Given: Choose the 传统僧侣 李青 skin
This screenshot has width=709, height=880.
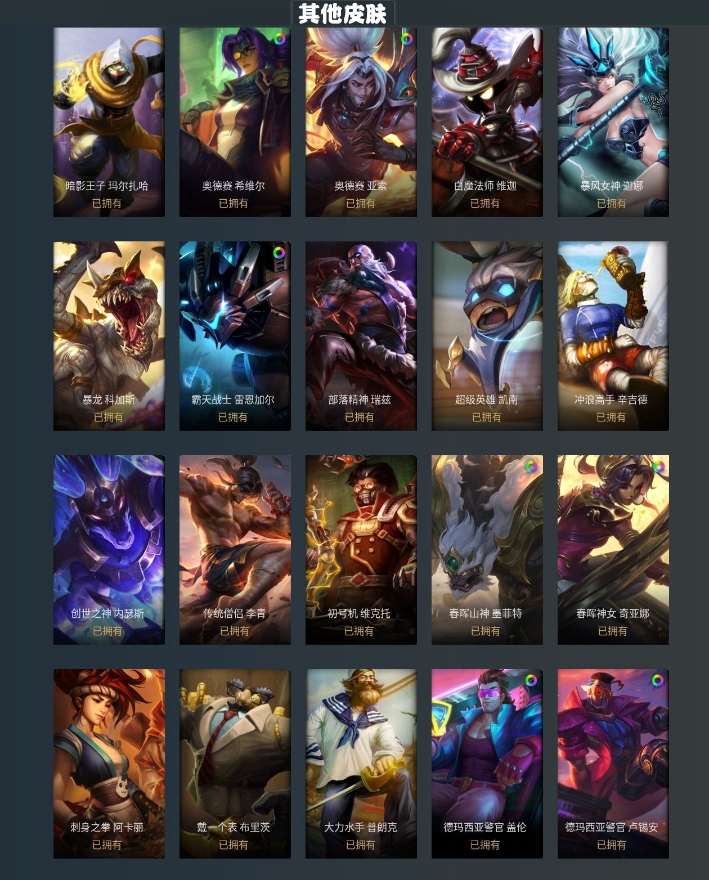Looking at the screenshot, I should pos(235,550).
